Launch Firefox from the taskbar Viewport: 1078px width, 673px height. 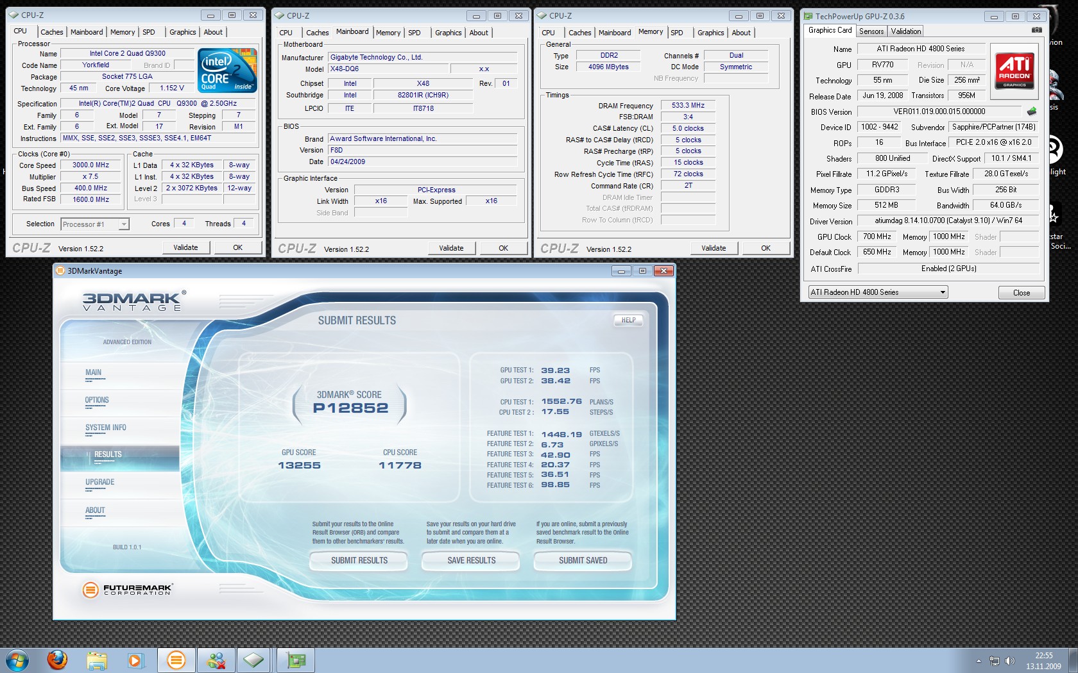[58, 660]
